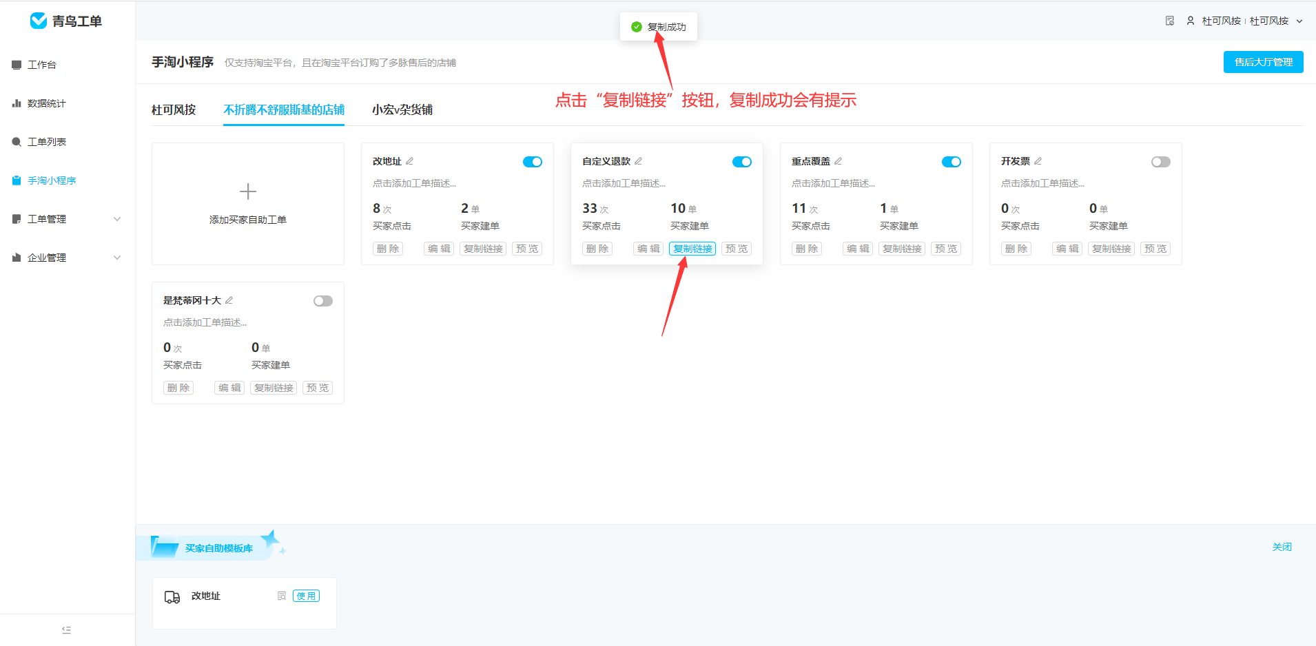This screenshot has width=1316, height=646.
Task: Delete the 重点覆盖 card
Action: pos(807,249)
